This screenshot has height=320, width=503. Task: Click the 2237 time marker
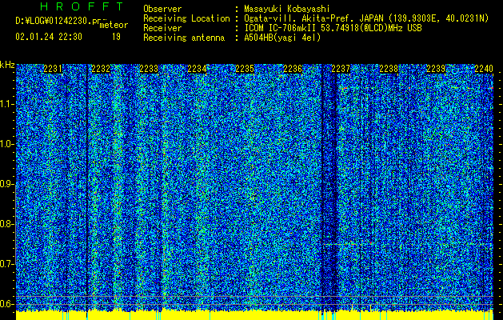[x=341, y=69]
